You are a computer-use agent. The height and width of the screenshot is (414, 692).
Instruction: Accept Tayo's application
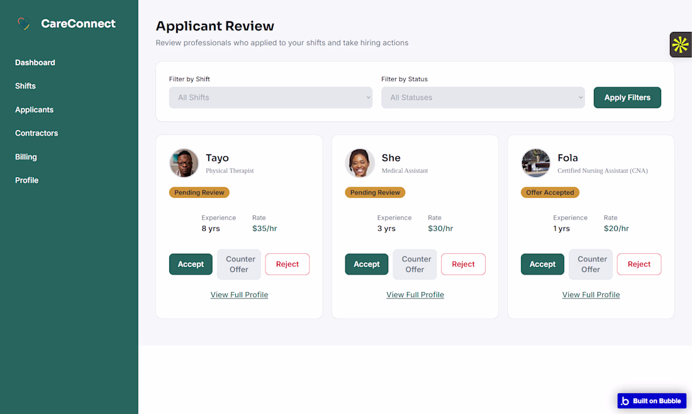pyautogui.click(x=191, y=264)
